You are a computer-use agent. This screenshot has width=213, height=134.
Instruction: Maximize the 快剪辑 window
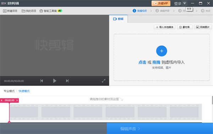(201, 4)
